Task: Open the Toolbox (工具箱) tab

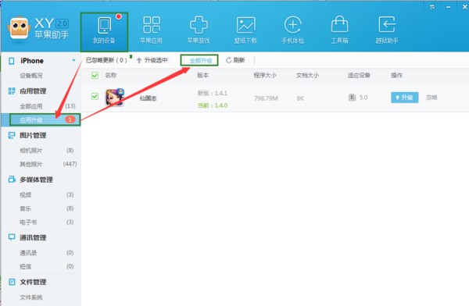Action: [339, 30]
